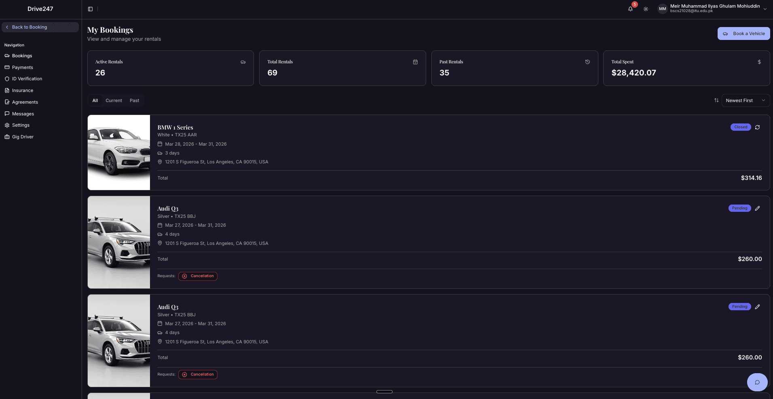Switch to the Current bookings tab
This screenshot has height=399, width=773.
[x=114, y=100]
